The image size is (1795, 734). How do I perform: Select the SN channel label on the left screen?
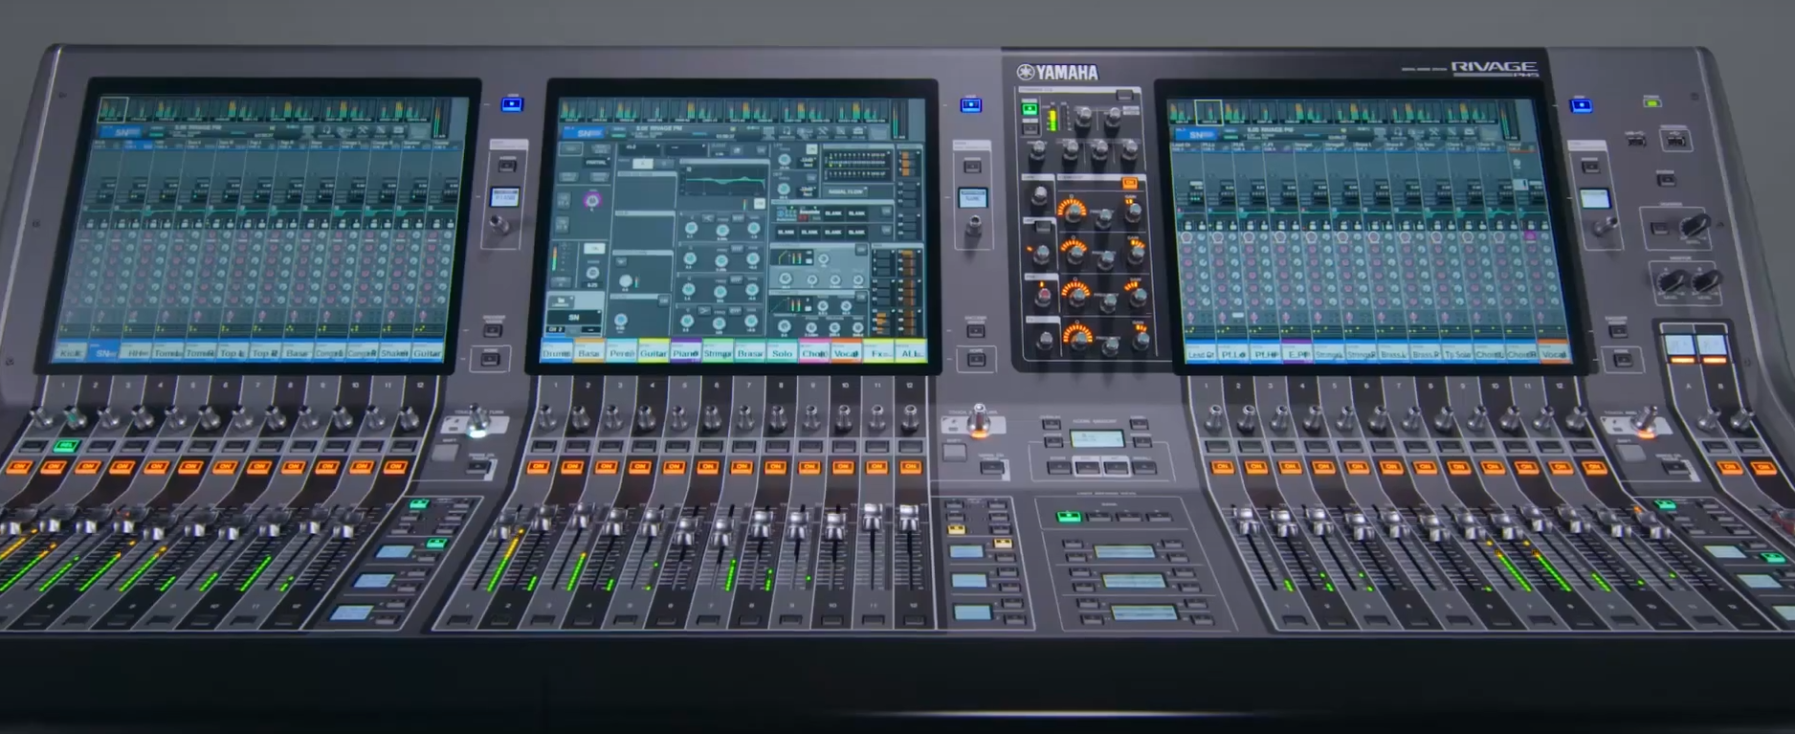[x=105, y=353]
